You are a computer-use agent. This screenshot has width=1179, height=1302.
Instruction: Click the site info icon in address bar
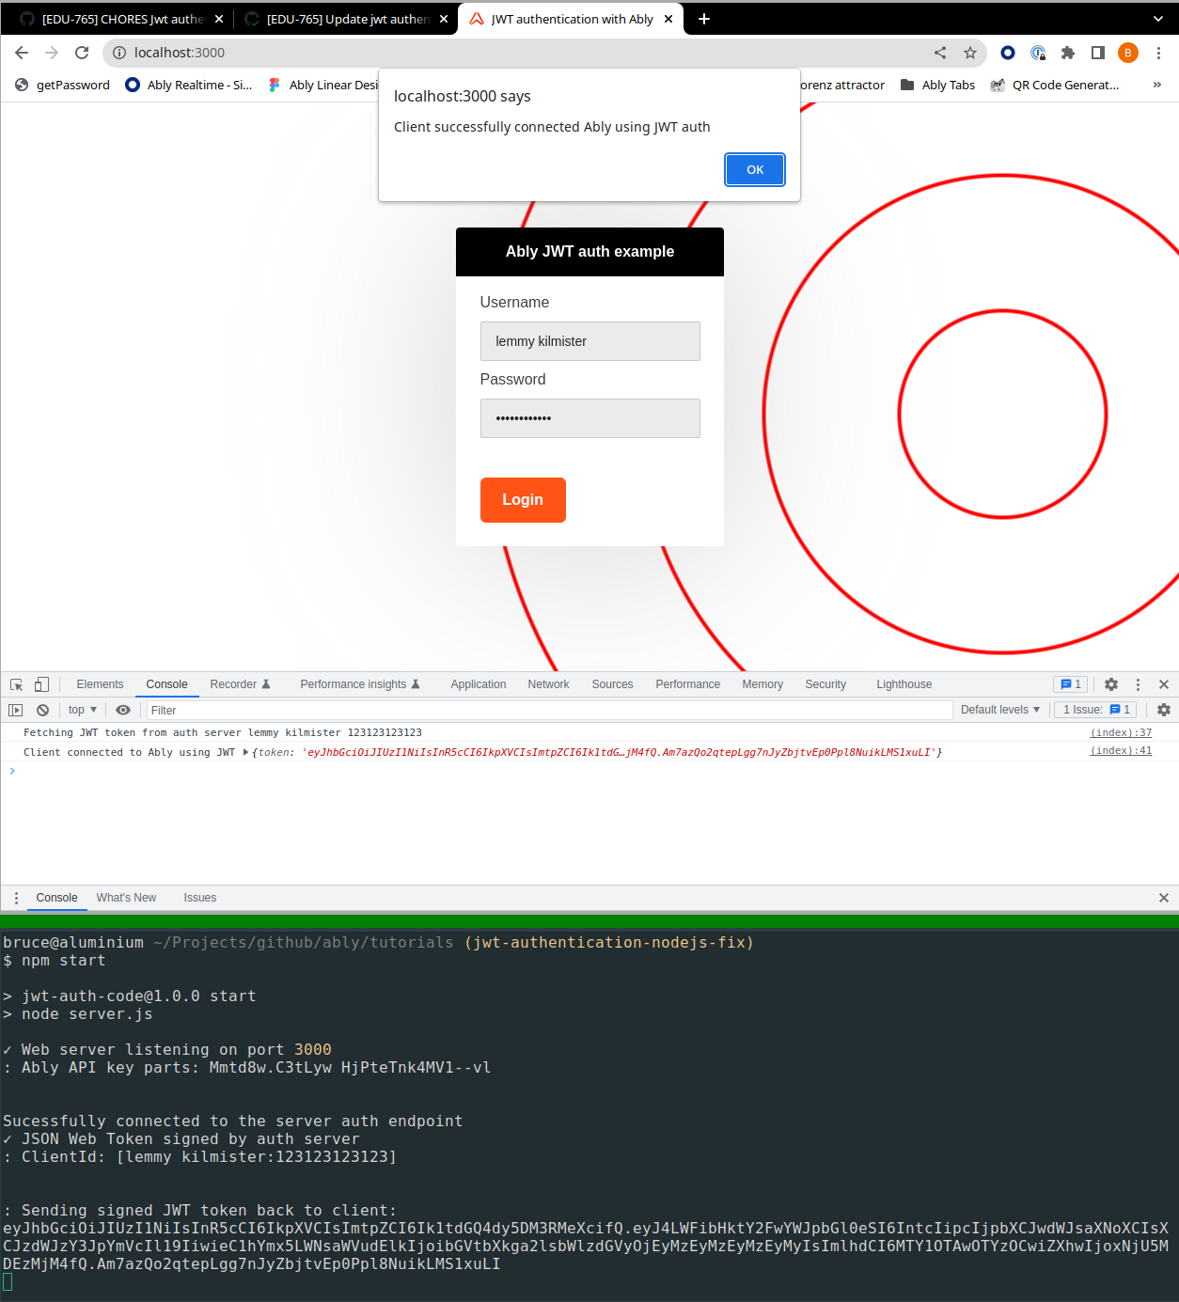pyautogui.click(x=119, y=53)
